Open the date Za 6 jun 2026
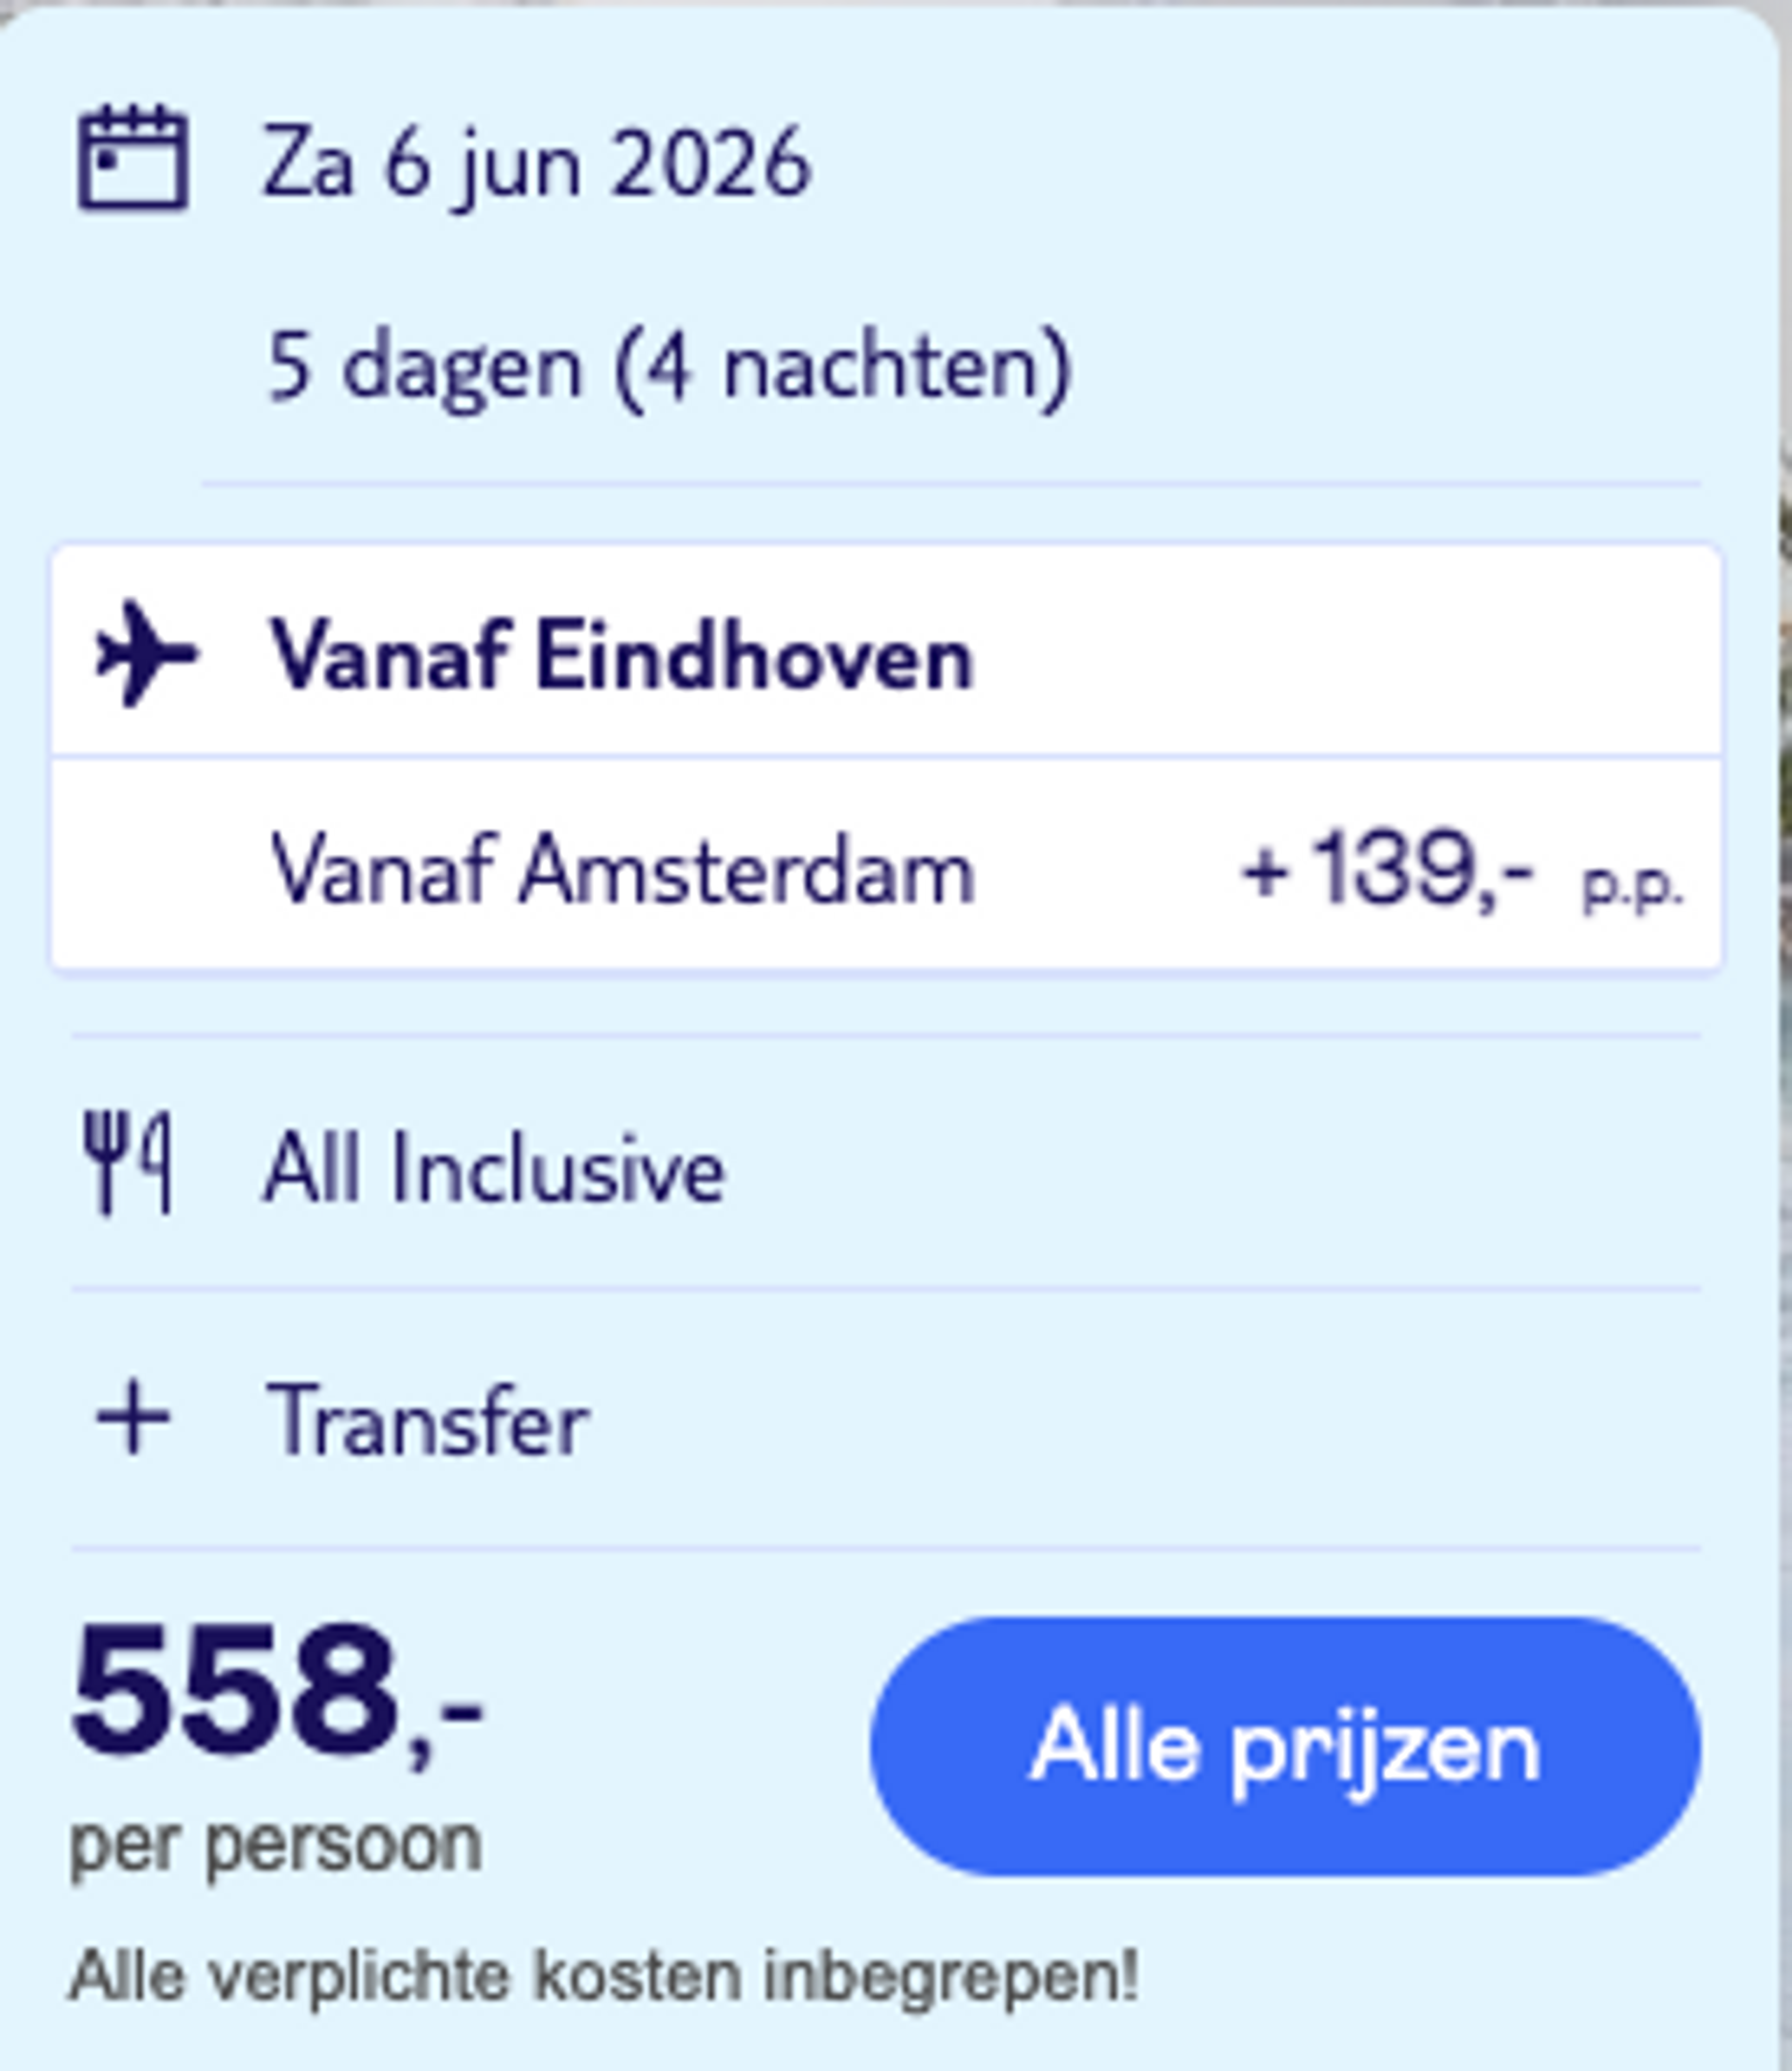The height and width of the screenshot is (2071, 1792). click(536, 163)
